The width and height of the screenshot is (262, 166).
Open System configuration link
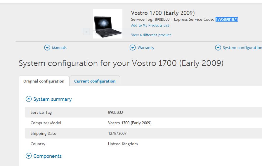click(x=242, y=48)
